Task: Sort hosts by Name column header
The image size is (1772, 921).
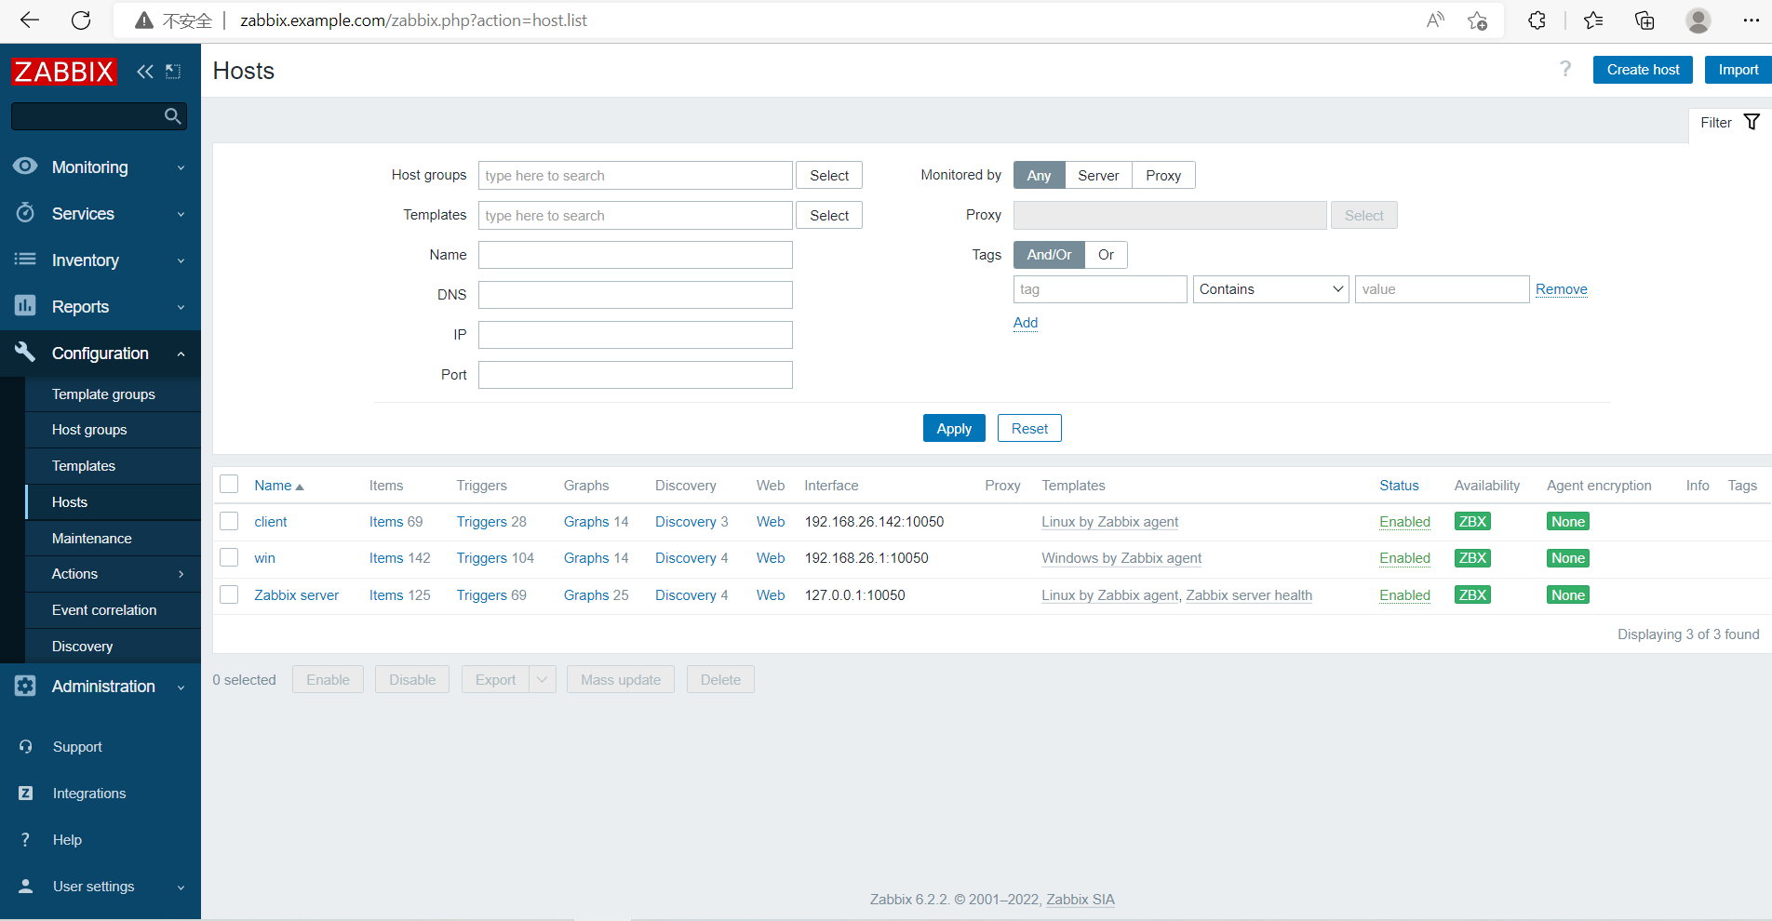Action: point(279,486)
